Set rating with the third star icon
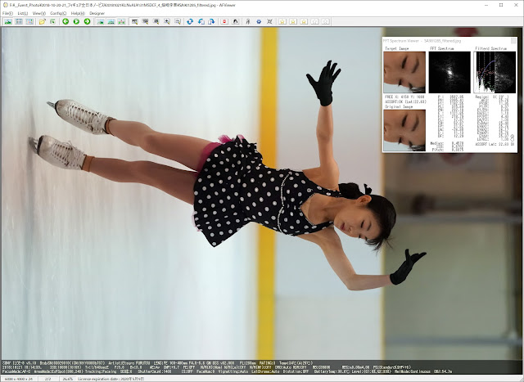The height and width of the screenshot is (382, 524). (x=304, y=21)
